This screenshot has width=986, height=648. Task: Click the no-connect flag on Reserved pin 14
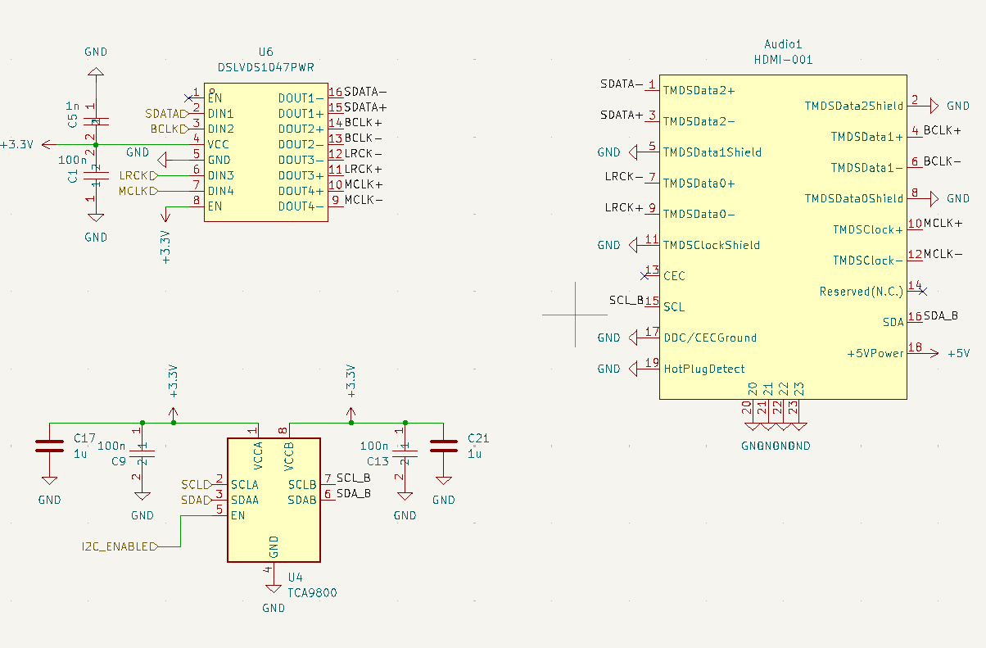coord(923,291)
